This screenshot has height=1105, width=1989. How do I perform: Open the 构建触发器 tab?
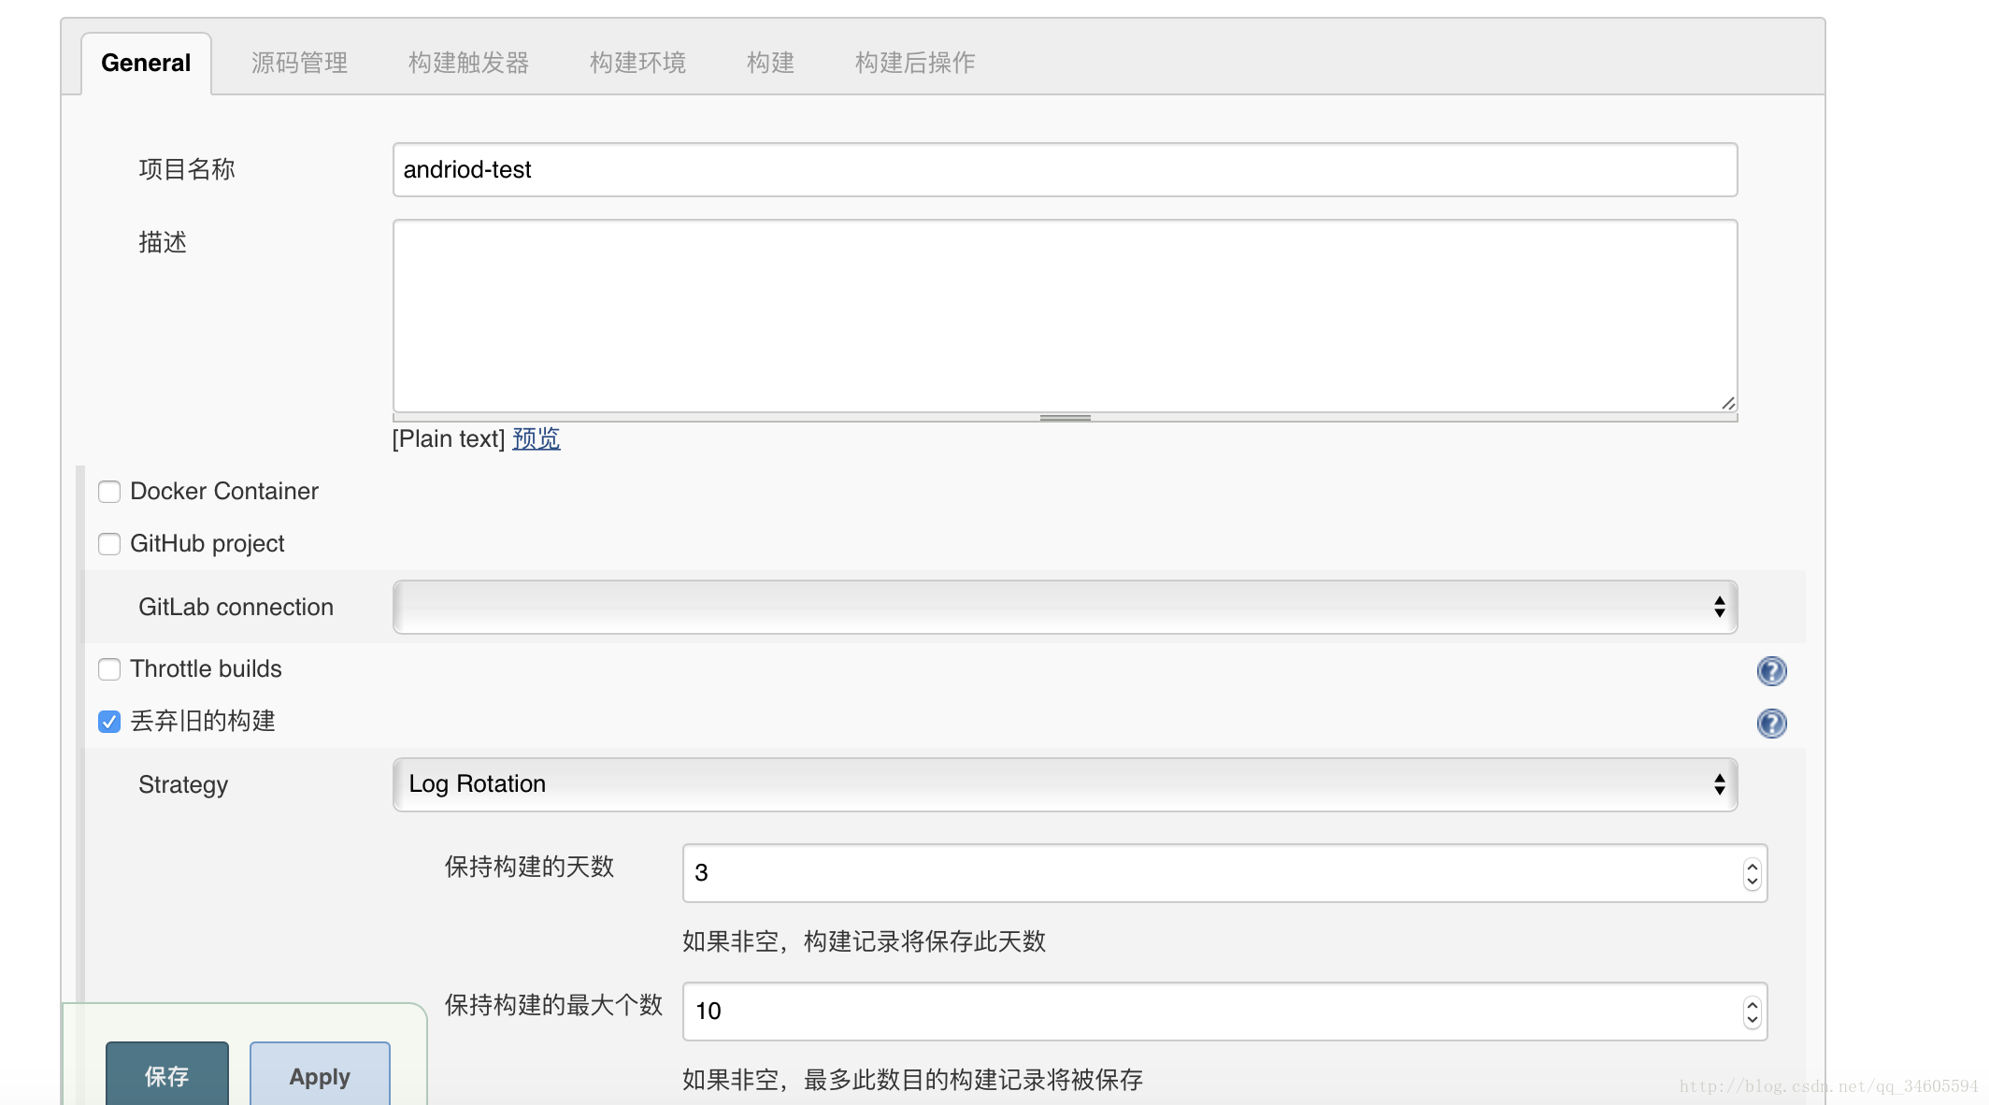pyautogui.click(x=468, y=63)
